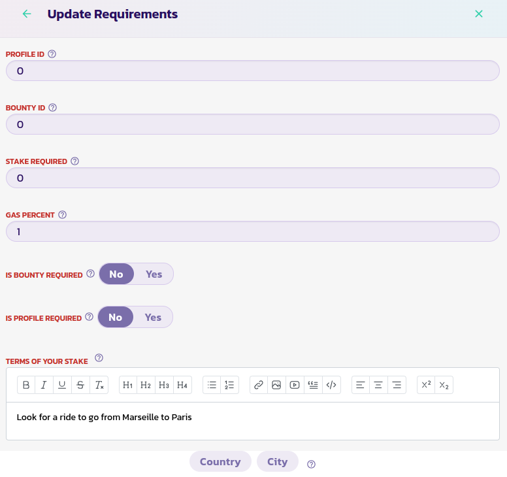Insert a code block in editor

pos(331,386)
